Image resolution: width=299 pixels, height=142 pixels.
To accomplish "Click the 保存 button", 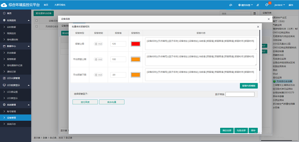I will (253, 130).
